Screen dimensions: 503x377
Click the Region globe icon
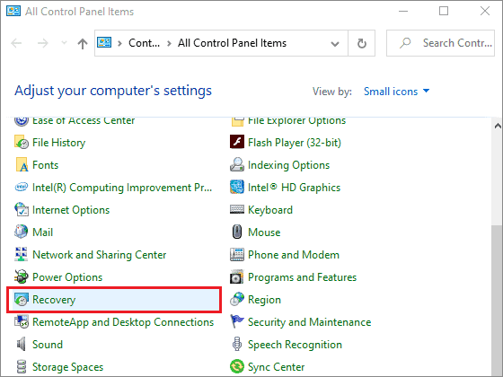pos(237,299)
